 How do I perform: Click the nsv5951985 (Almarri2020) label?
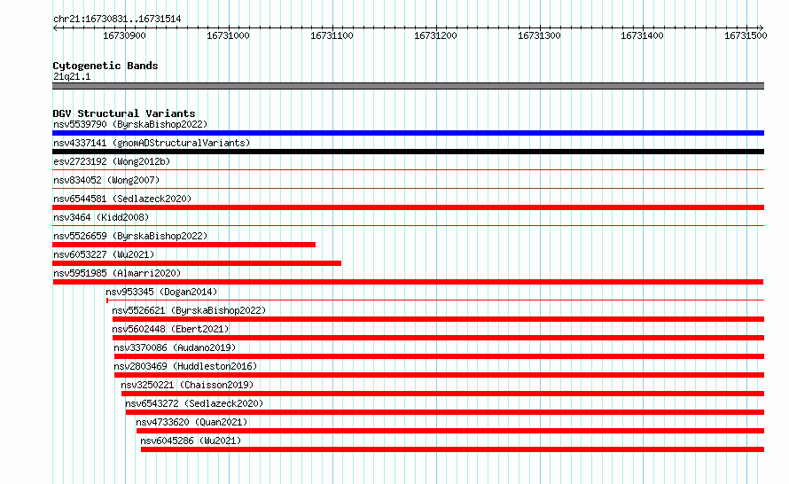(117, 273)
